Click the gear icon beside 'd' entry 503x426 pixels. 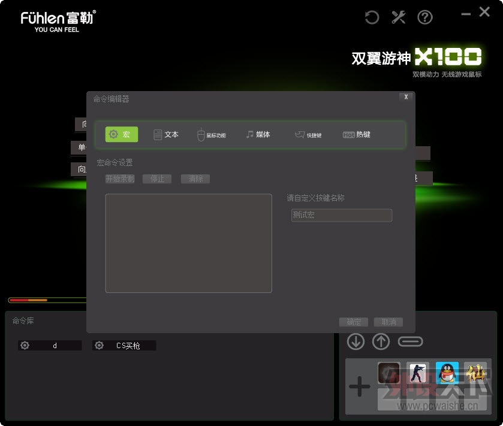coord(25,345)
